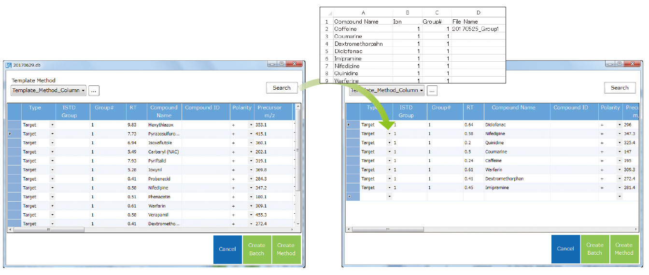Open the Polarity dropdown for the Diclofenac row
This screenshot has height=275, width=649.
619,125
